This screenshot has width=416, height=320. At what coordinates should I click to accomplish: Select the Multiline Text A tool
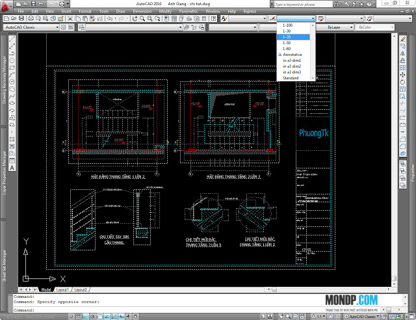12,168
